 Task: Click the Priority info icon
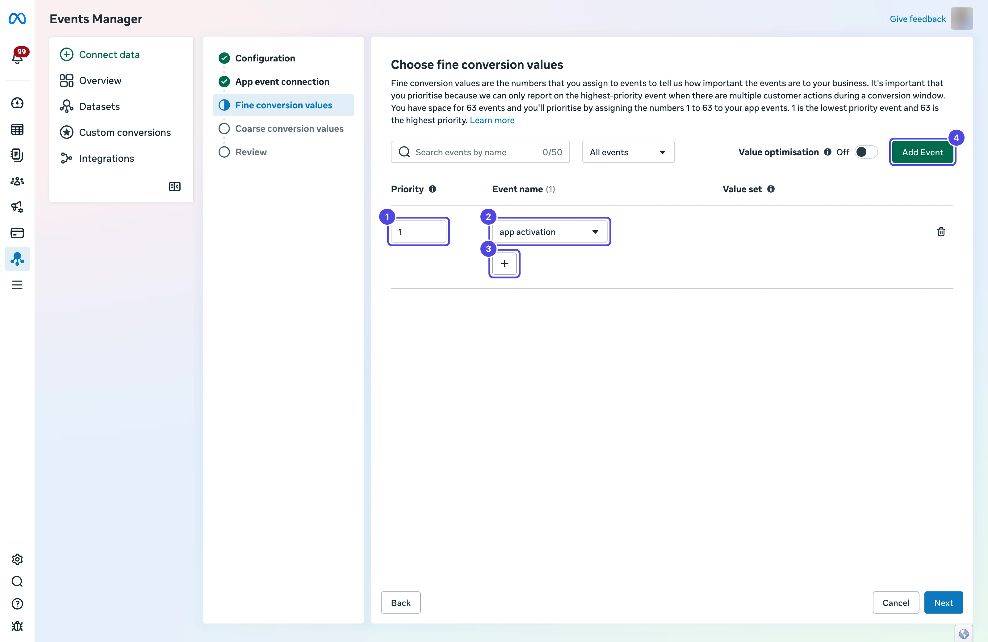(433, 189)
